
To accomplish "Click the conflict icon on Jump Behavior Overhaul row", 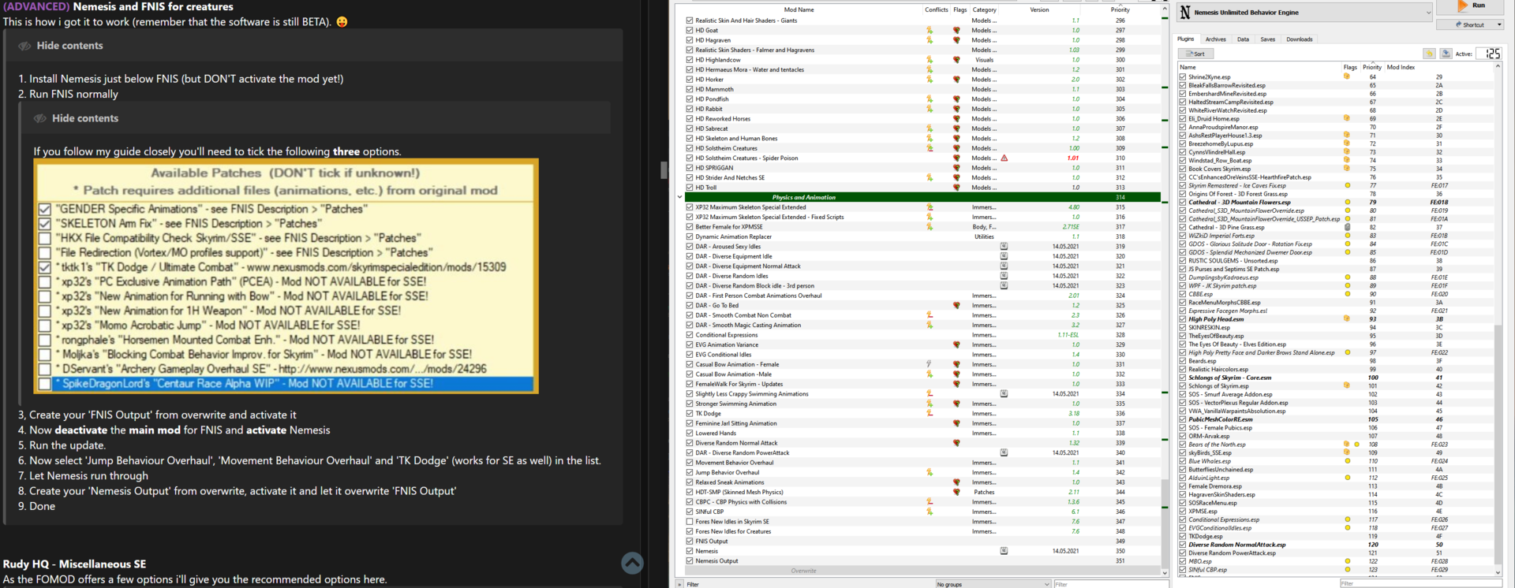I will [930, 472].
